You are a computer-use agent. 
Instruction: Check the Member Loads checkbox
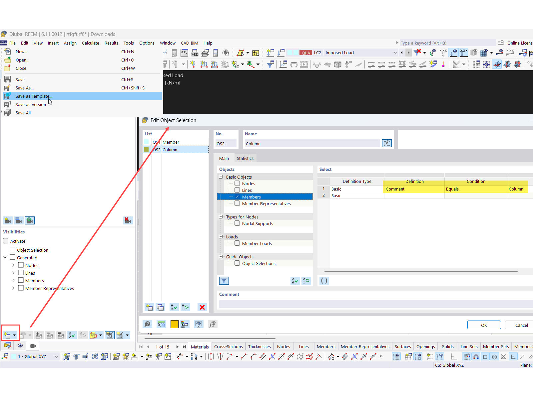[237, 243]
